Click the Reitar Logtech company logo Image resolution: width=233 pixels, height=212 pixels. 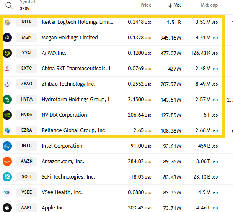tap(7, 22)
